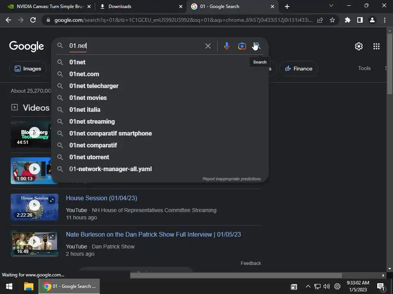Choose suggestion 01net comparatif smartphone
Viewport: 393px width, 294px height.
pyautogui.click(x=160, y=133)
